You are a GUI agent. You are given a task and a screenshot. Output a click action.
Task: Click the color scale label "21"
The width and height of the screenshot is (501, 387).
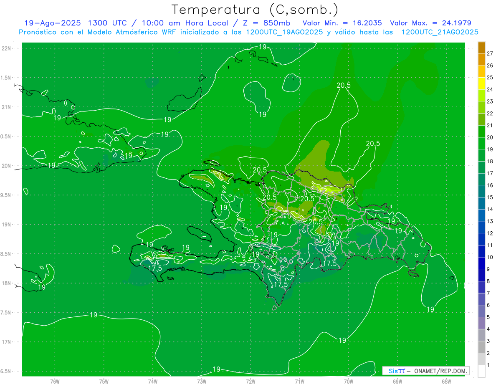pyautogui.click(x=490, y=125)
